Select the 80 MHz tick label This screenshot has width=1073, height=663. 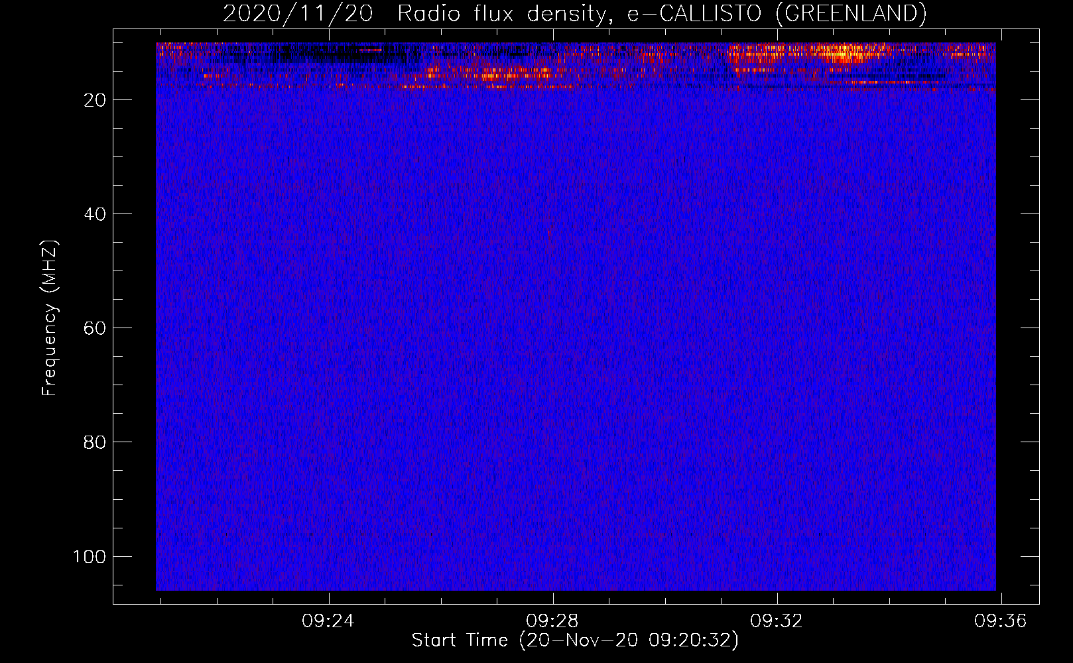95,442
